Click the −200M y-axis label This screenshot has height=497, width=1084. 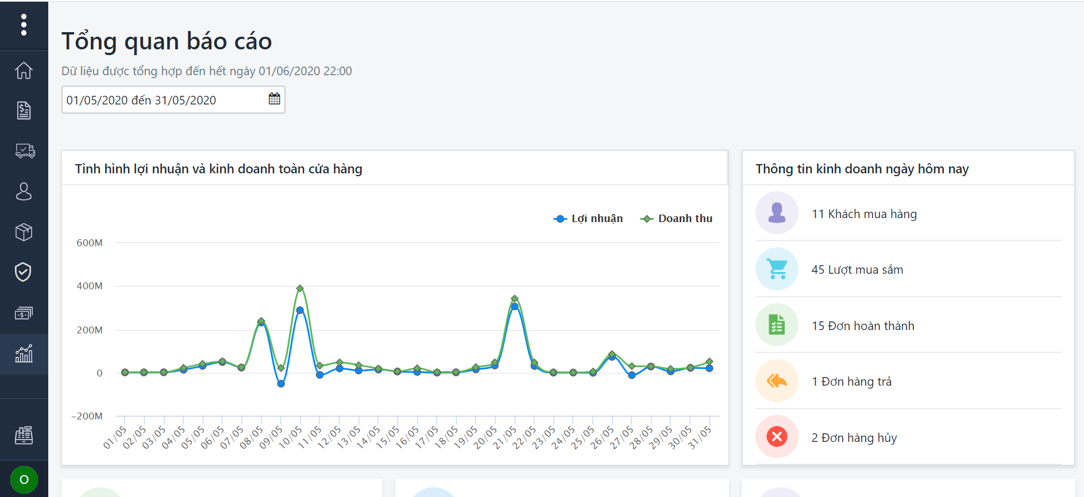pyautogui.click(x=87, y=416)
